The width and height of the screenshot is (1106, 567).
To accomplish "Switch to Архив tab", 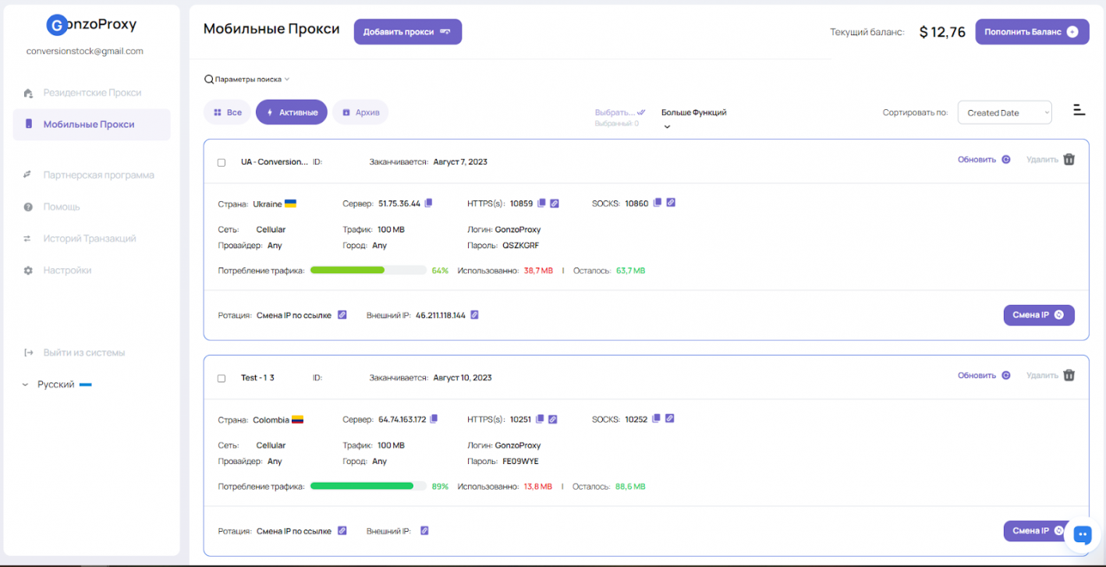I will [360, 112].
